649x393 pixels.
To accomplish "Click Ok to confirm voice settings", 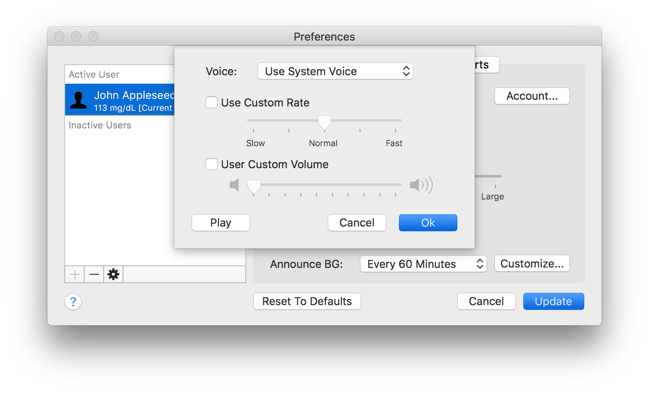I will (x=428, y=223).
